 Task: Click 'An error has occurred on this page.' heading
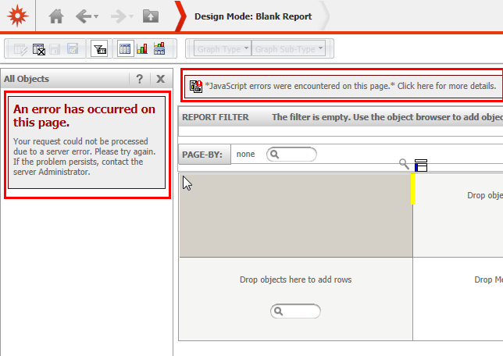(84, 116)
